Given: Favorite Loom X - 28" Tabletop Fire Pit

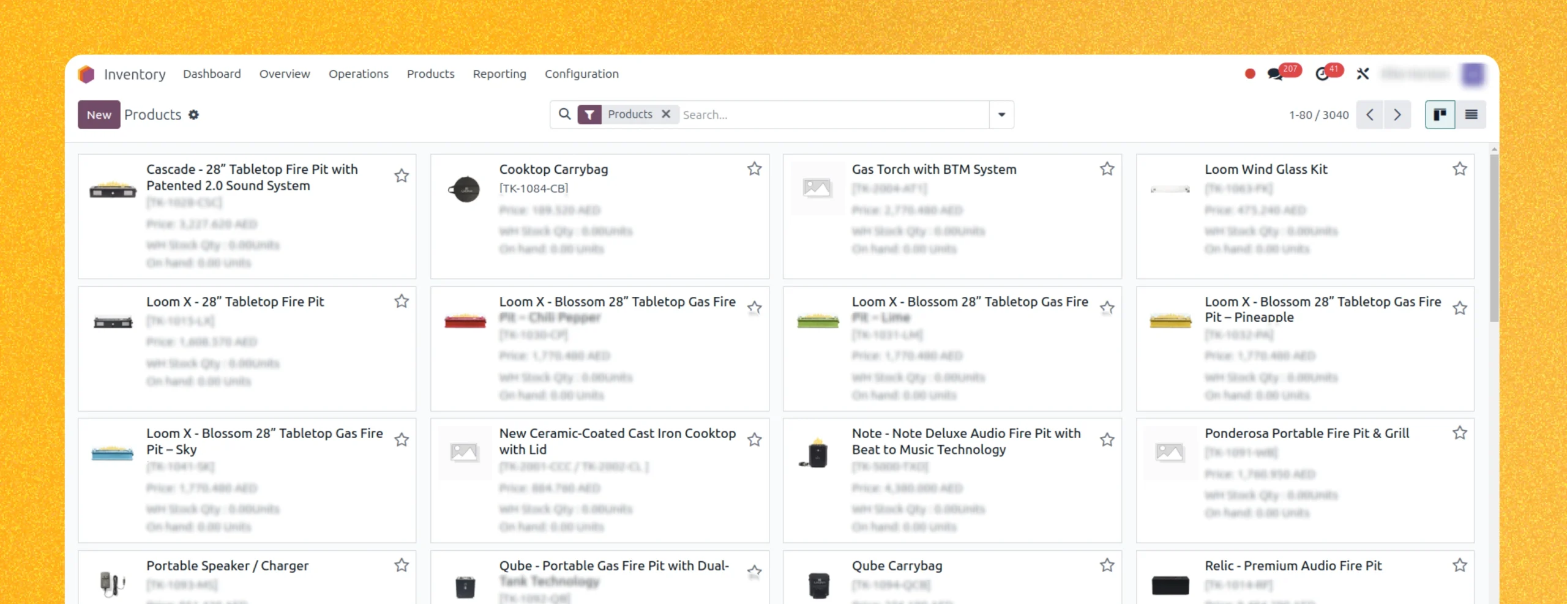Looking at the screenshot, I should click(x=402, y=301).
